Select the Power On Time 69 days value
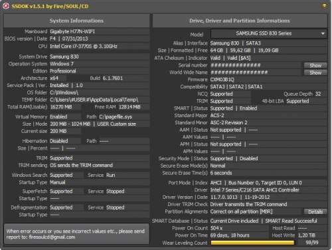 tap(230, 235)
